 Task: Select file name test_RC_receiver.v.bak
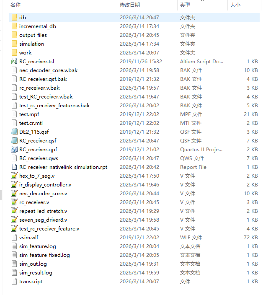pos(46,97)
